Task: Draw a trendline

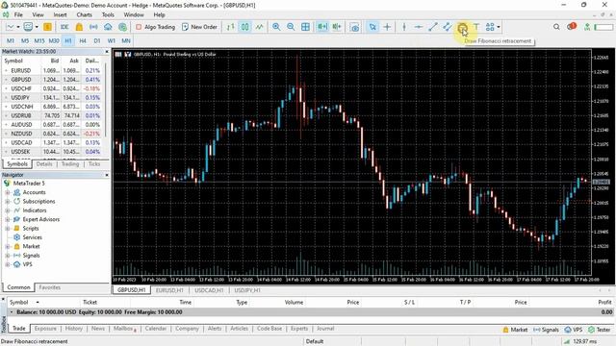Action: [433, 27]
